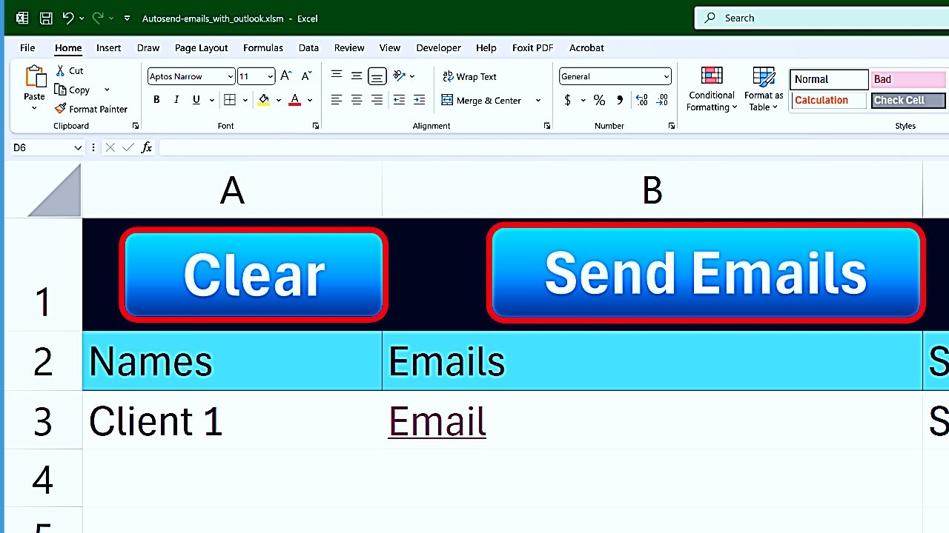Click the Save icon in the title bar
Image resolution: width=949 pixels, height=533 pixels.
click(46, 19)
